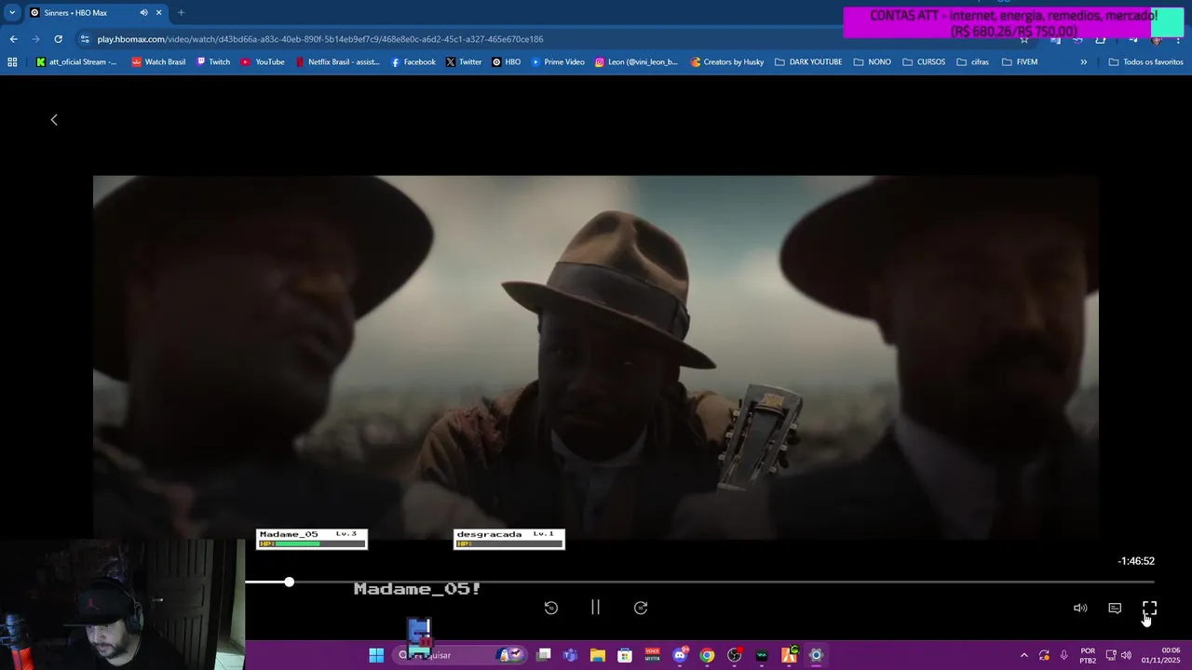Click the microphone tray icon
The height and width of the screenshot is (670, 1192).
pyautogui.click(x=1063, y=655)
